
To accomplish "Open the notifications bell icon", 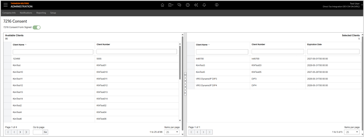I will coord(204,5).
